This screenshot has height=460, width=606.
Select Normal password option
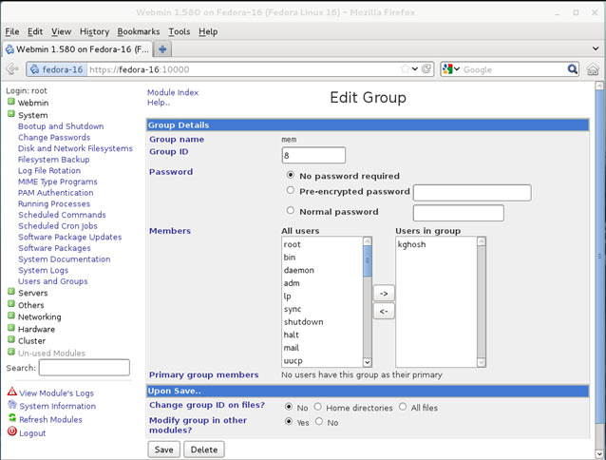[291, 211]
